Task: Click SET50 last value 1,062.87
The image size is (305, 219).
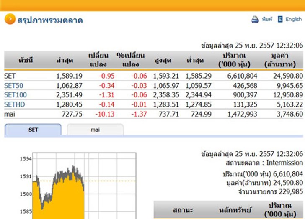Action: 69,86
